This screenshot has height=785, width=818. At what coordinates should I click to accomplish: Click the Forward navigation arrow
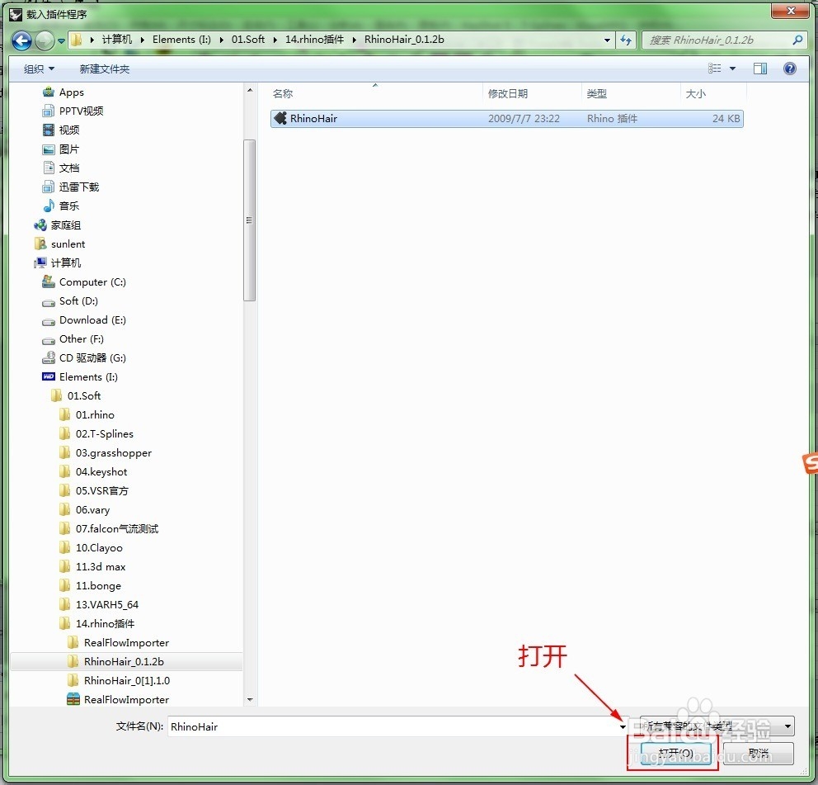45,40
